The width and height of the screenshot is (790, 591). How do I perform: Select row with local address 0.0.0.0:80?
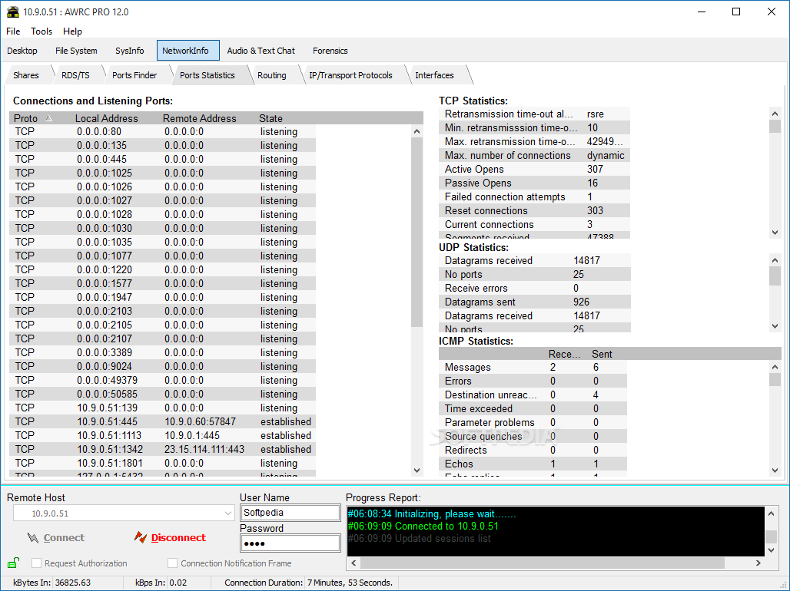(x=163, y=131)
